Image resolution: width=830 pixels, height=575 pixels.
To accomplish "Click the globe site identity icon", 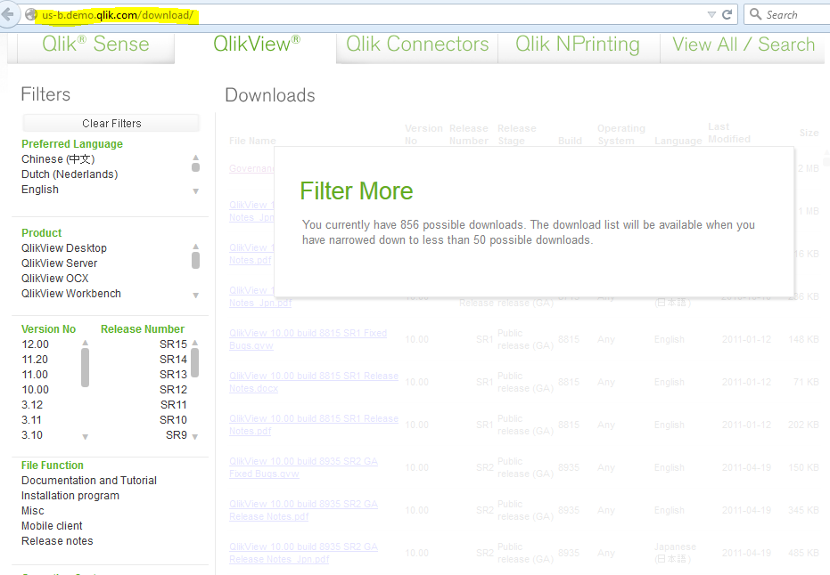I will tap(31, 15).
